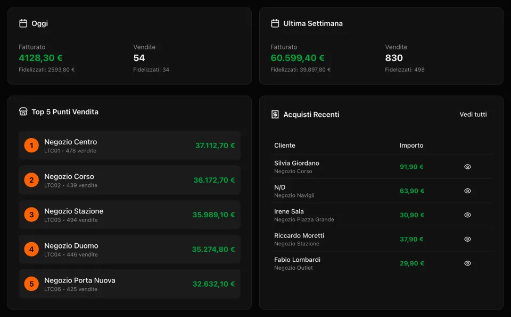Click today's revenue value 4128,30 €

tap(41, 58)
